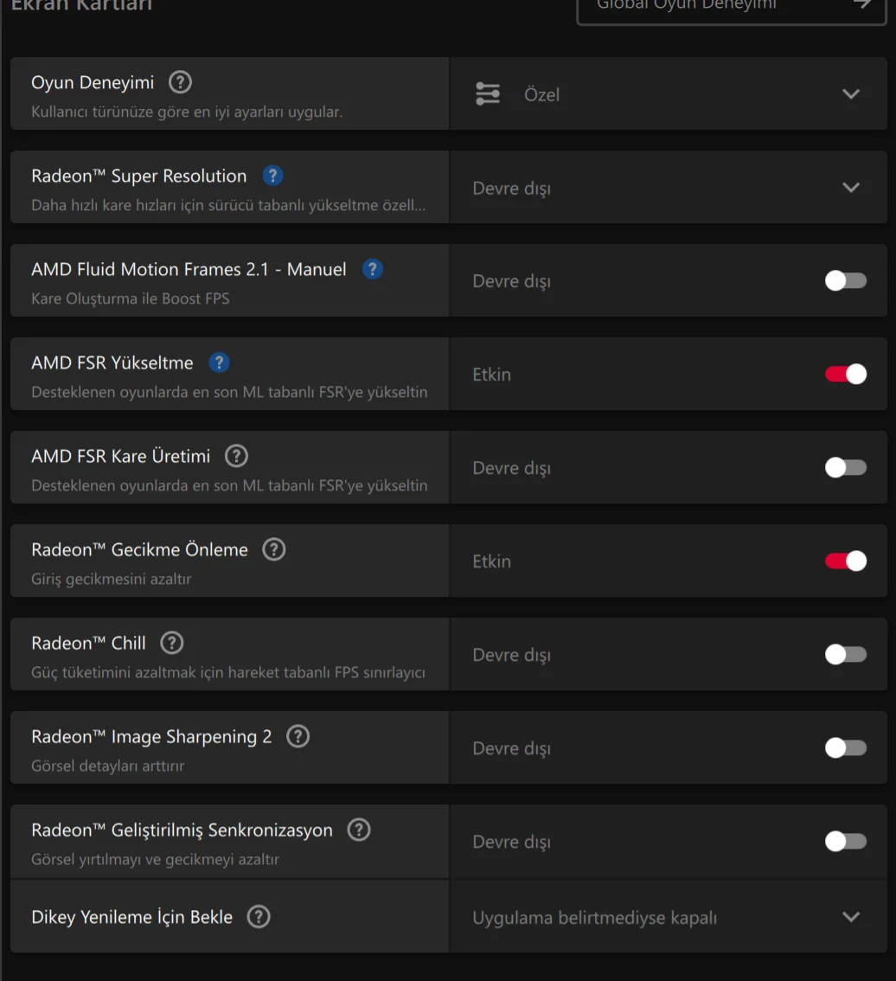Enable Radeon Image Sharpening 2 toggle
This screenshot has width=896, height=981.
pyautogui.click(x=845, y=747)
